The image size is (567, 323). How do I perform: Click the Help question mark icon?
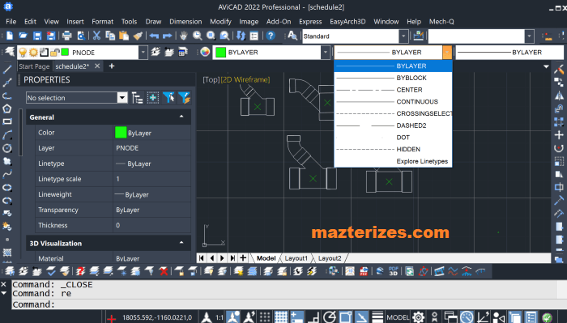coord(270,36)
